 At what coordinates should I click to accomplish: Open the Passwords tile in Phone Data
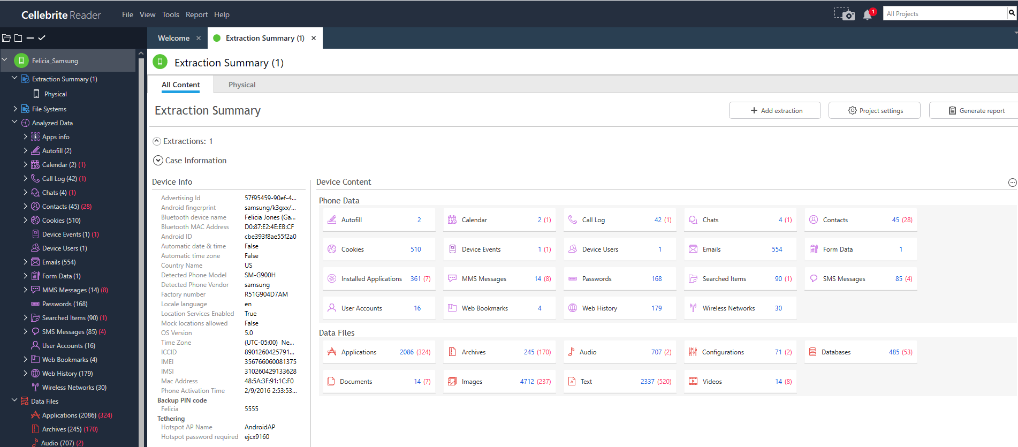(619, 279)
